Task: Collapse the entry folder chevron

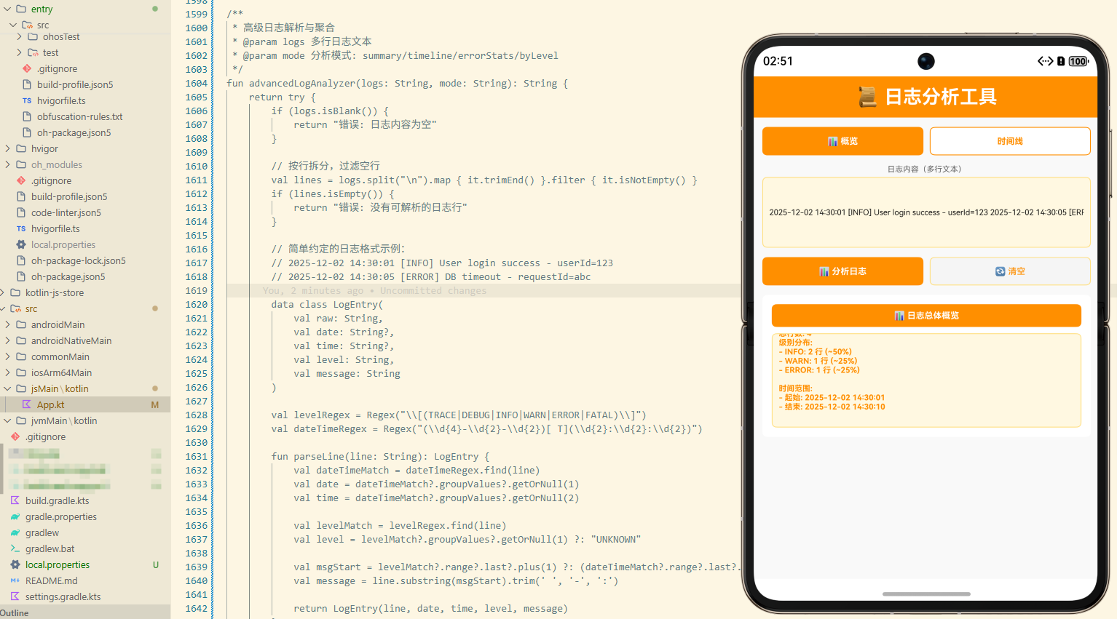Action: [7, 9]
